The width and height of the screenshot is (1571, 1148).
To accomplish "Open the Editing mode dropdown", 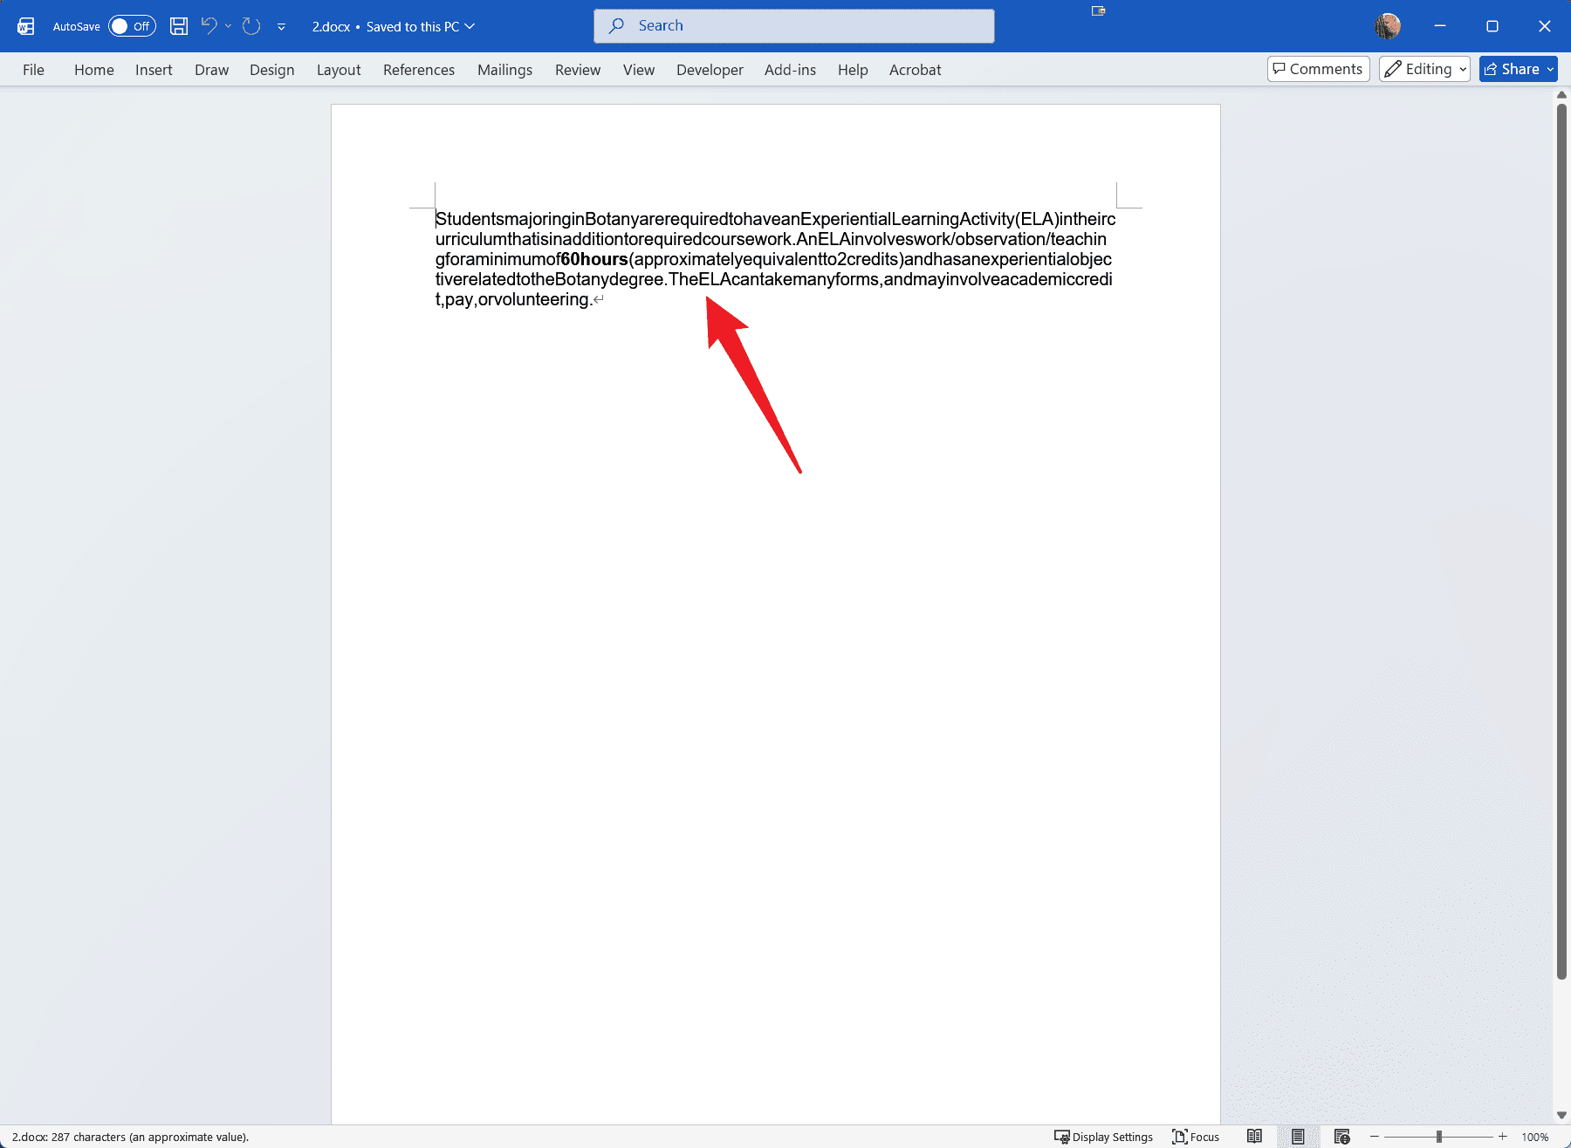I will 1424,69.
